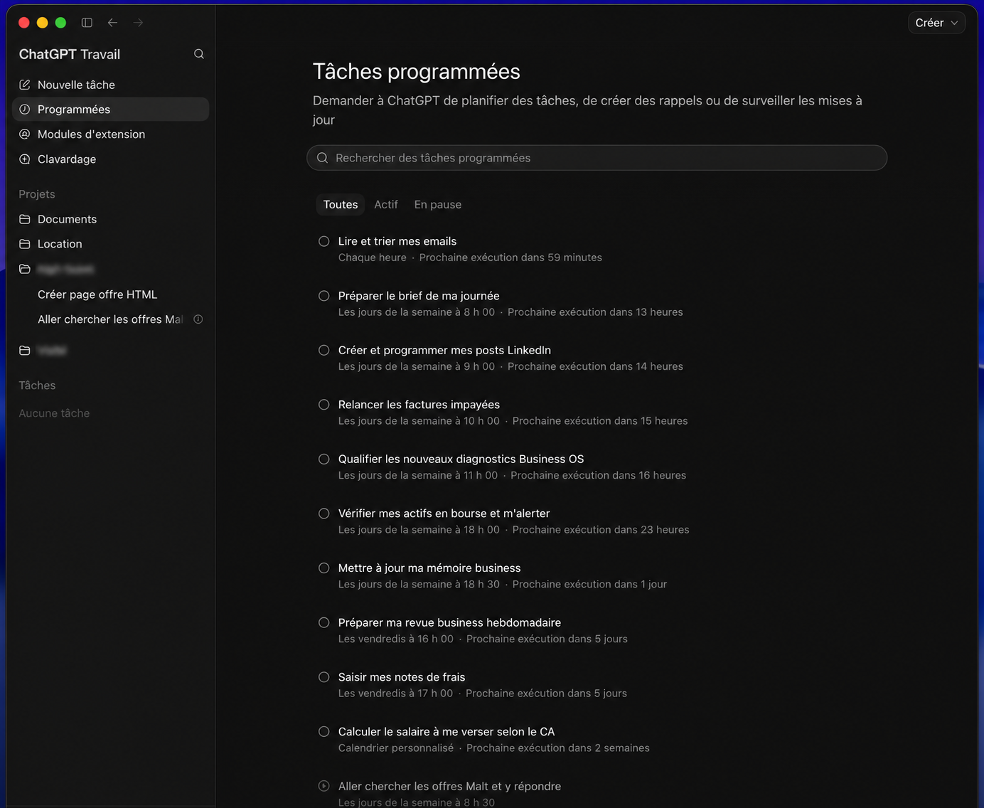Screen dimensions: 984x808
Task: Open search via sidebar magnifier icon
Action: click(199, 54)
